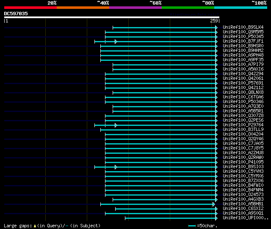This screenshot has width=271, height=229.
Task: Click the mid-bar arrowhead on UniRef100_B9SI03 row
Action: 116,167
